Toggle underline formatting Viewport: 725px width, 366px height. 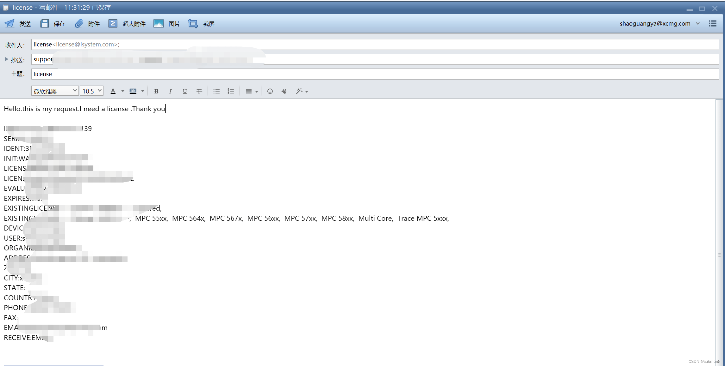(184, 91)
